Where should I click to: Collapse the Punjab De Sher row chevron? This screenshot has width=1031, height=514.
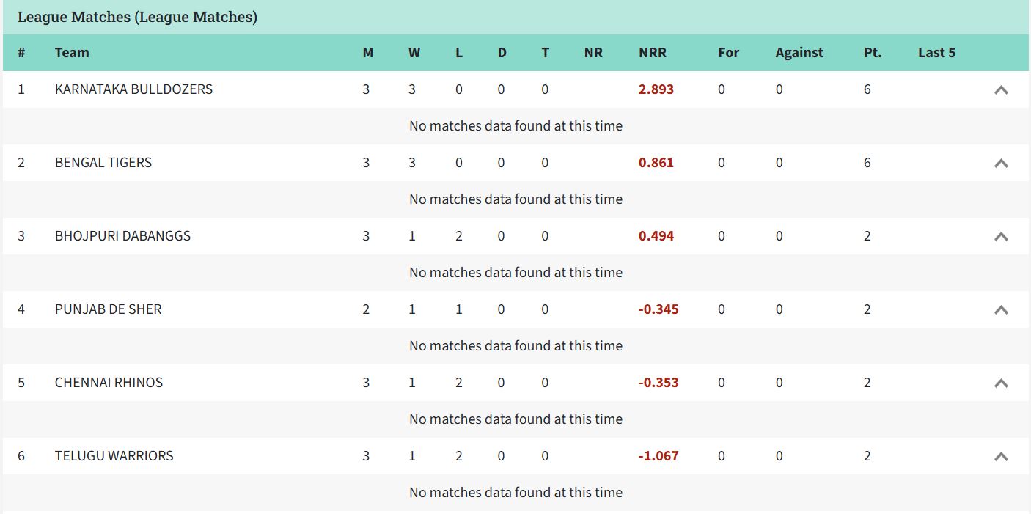(x=1002, y=309)
